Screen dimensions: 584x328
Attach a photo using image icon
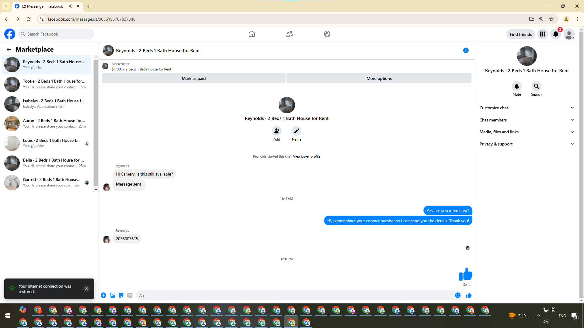(112, 295)
